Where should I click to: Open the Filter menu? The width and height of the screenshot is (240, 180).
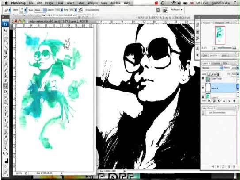click(x=80, y=3)
